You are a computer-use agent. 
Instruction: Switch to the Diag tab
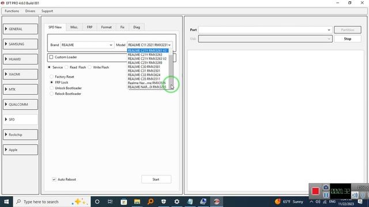(x=137, y=27)
